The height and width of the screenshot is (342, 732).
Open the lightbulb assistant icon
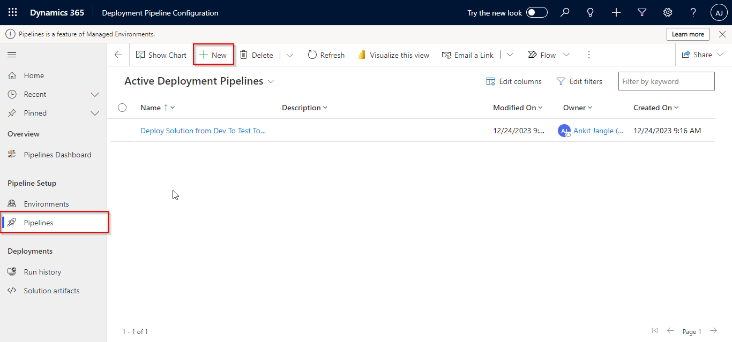click(591, 13)
